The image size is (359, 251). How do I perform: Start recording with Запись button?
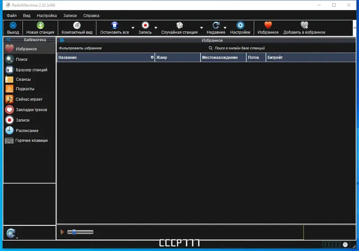pyautogui.click(x=145, y=28)
